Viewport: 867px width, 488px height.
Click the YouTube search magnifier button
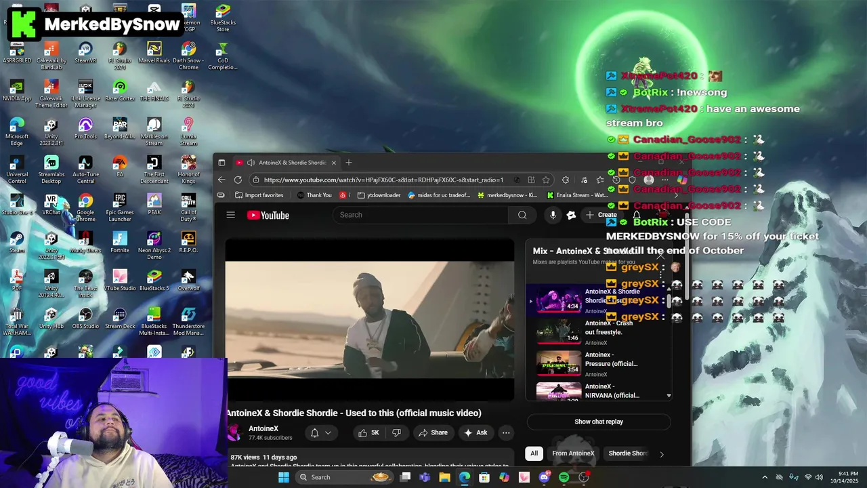[x=522, y=215]
